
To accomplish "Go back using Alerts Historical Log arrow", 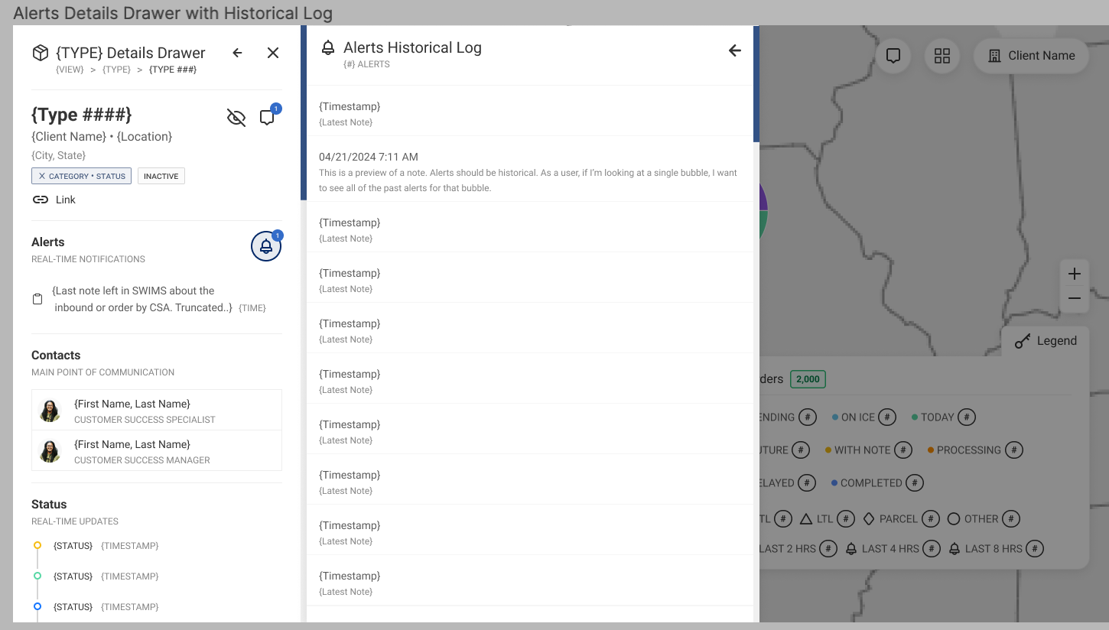I will 735,50.
